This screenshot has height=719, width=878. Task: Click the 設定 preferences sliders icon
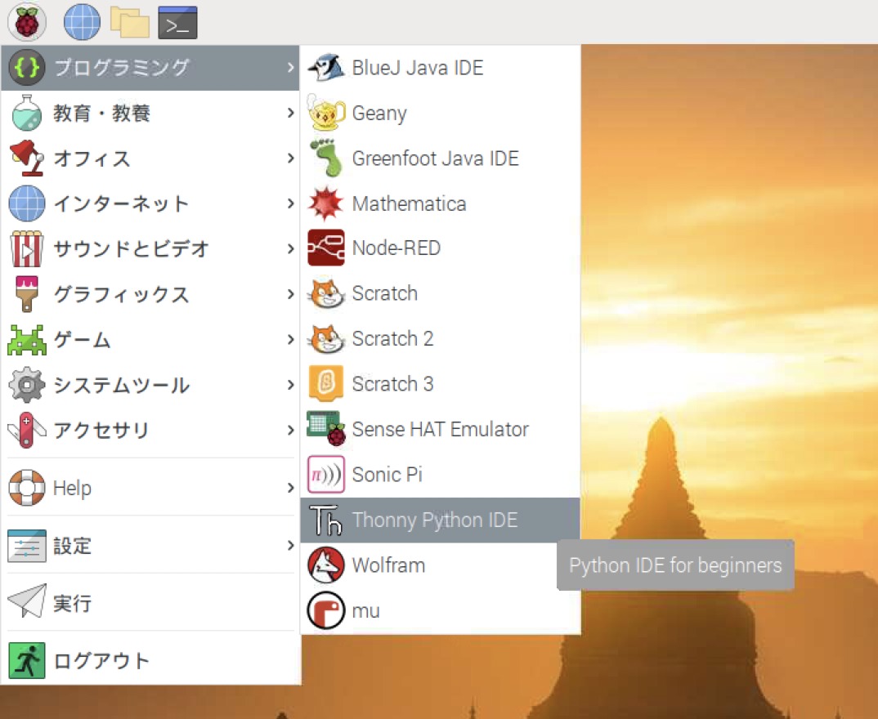26,546
